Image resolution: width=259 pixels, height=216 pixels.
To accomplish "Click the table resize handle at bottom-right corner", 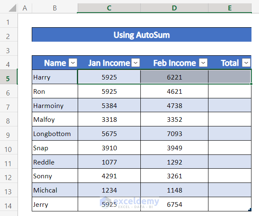I will [x=250, y=210].
